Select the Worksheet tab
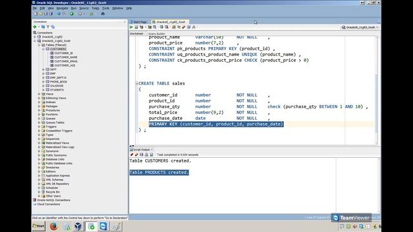The width and height of the screenshot is (413, 232). pos(136,34)
